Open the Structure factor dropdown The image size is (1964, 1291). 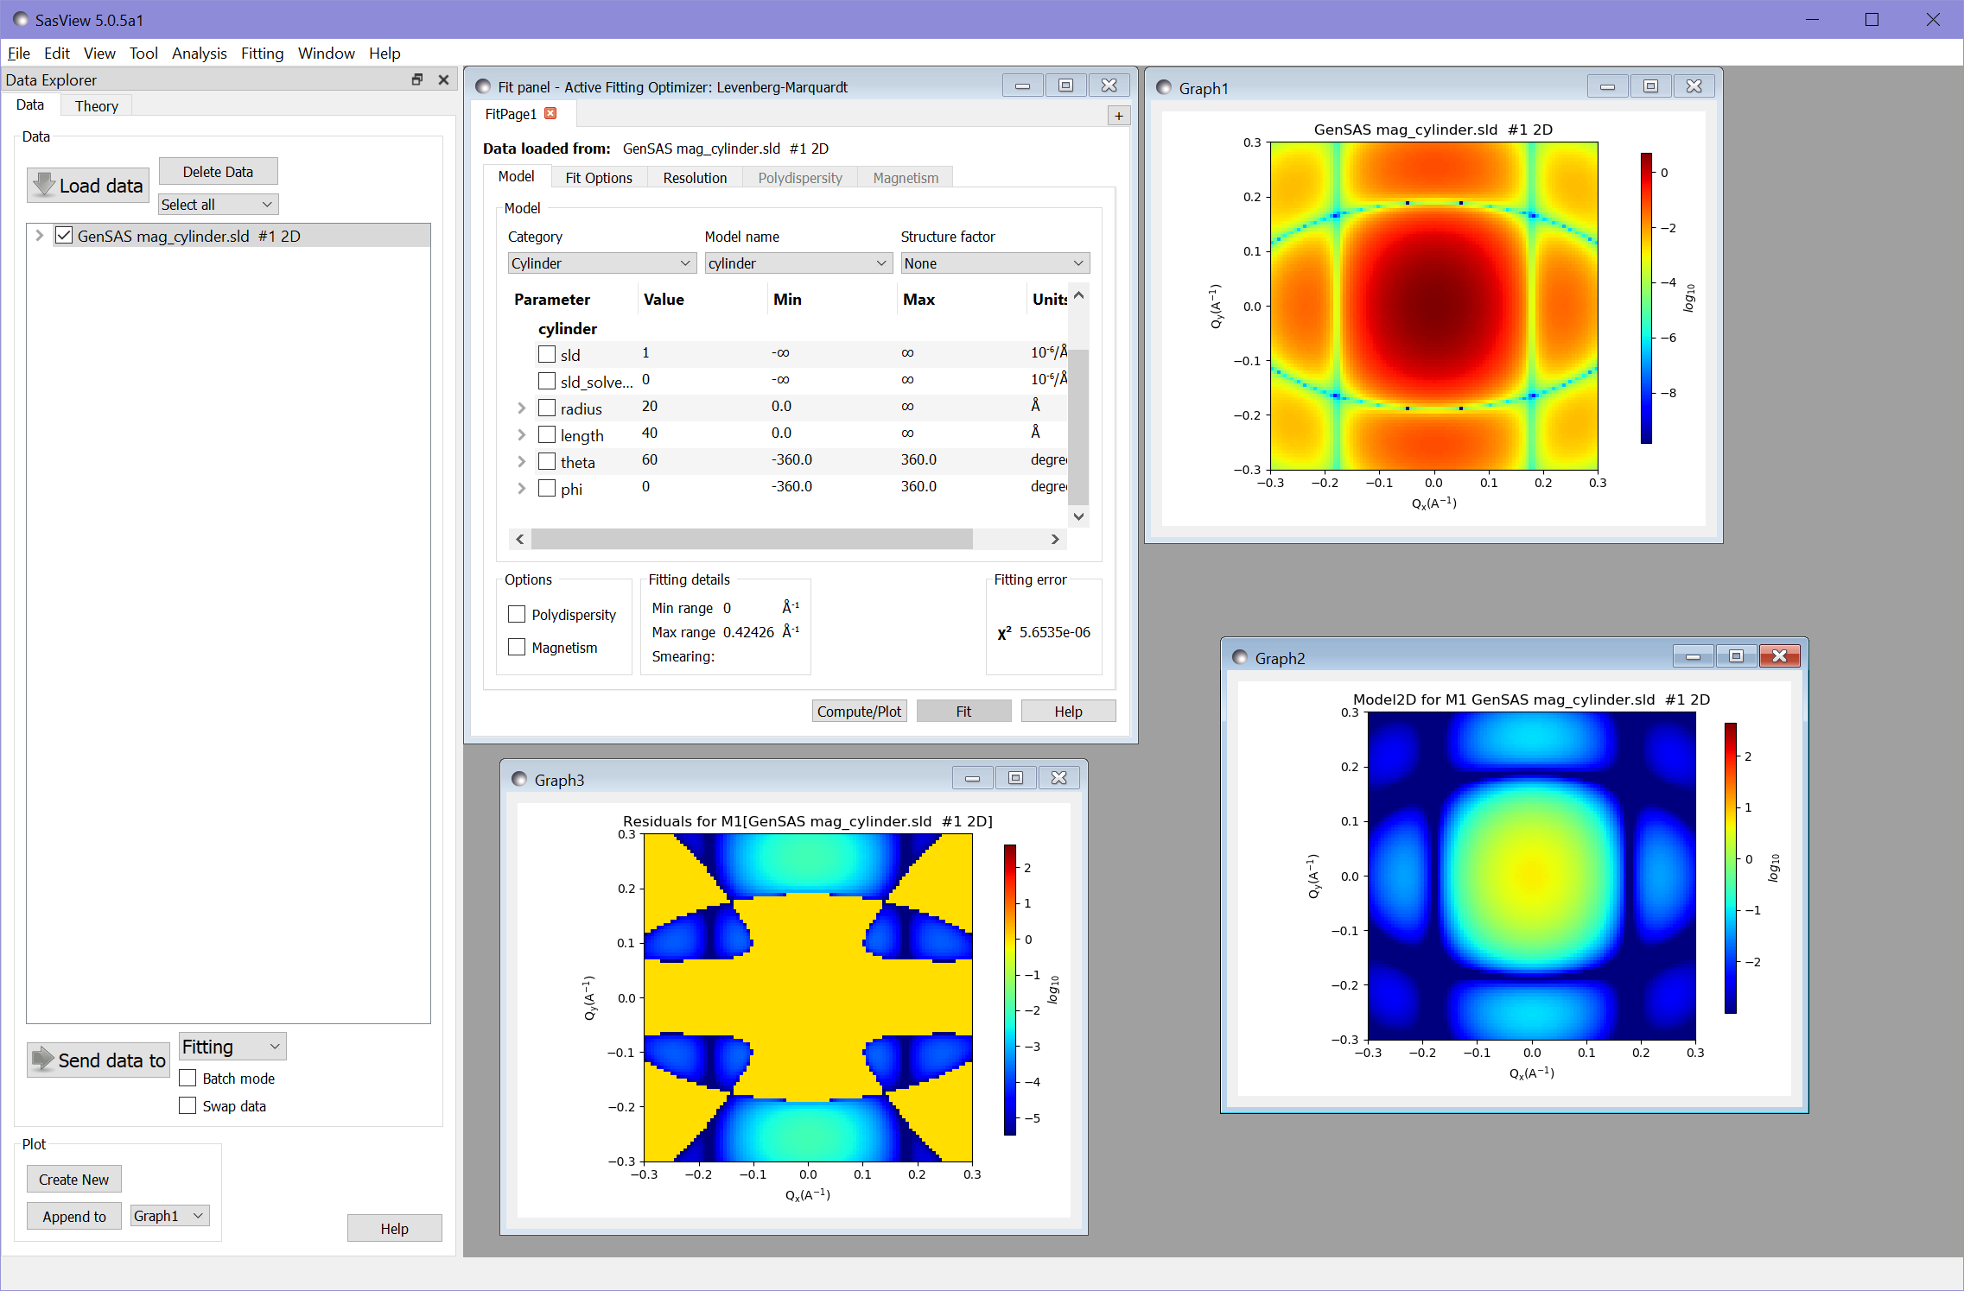pyautogui.click(x=994, y=263)
